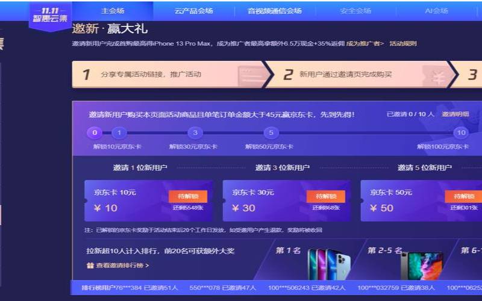This screenshot has height=301, width=482.
Task: Click 还剩301张 remaining count
Action: pos(464,208)
